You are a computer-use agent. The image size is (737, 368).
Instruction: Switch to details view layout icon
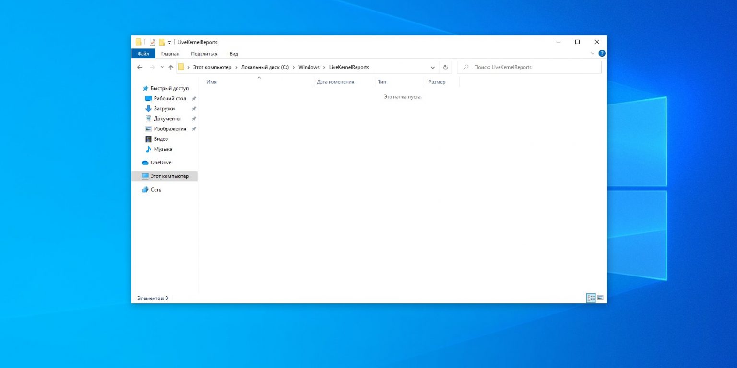[x=591, y=298]
